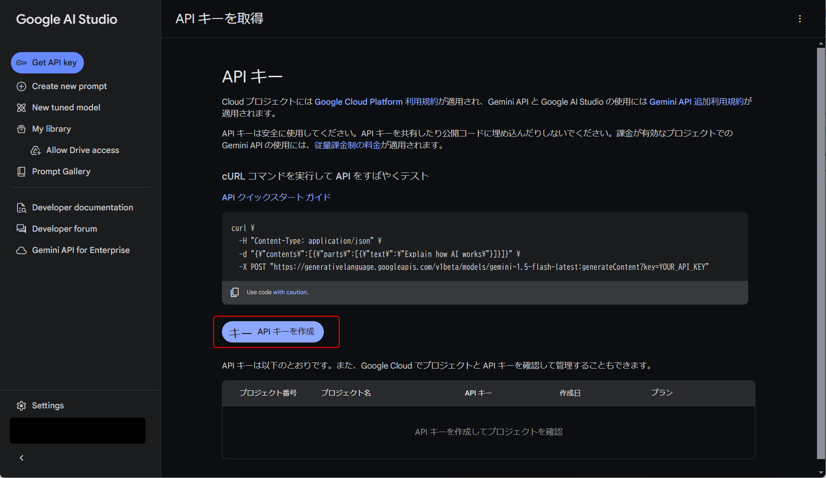
Task: Click the vertical scrollbar thumb
Action: 821,253
